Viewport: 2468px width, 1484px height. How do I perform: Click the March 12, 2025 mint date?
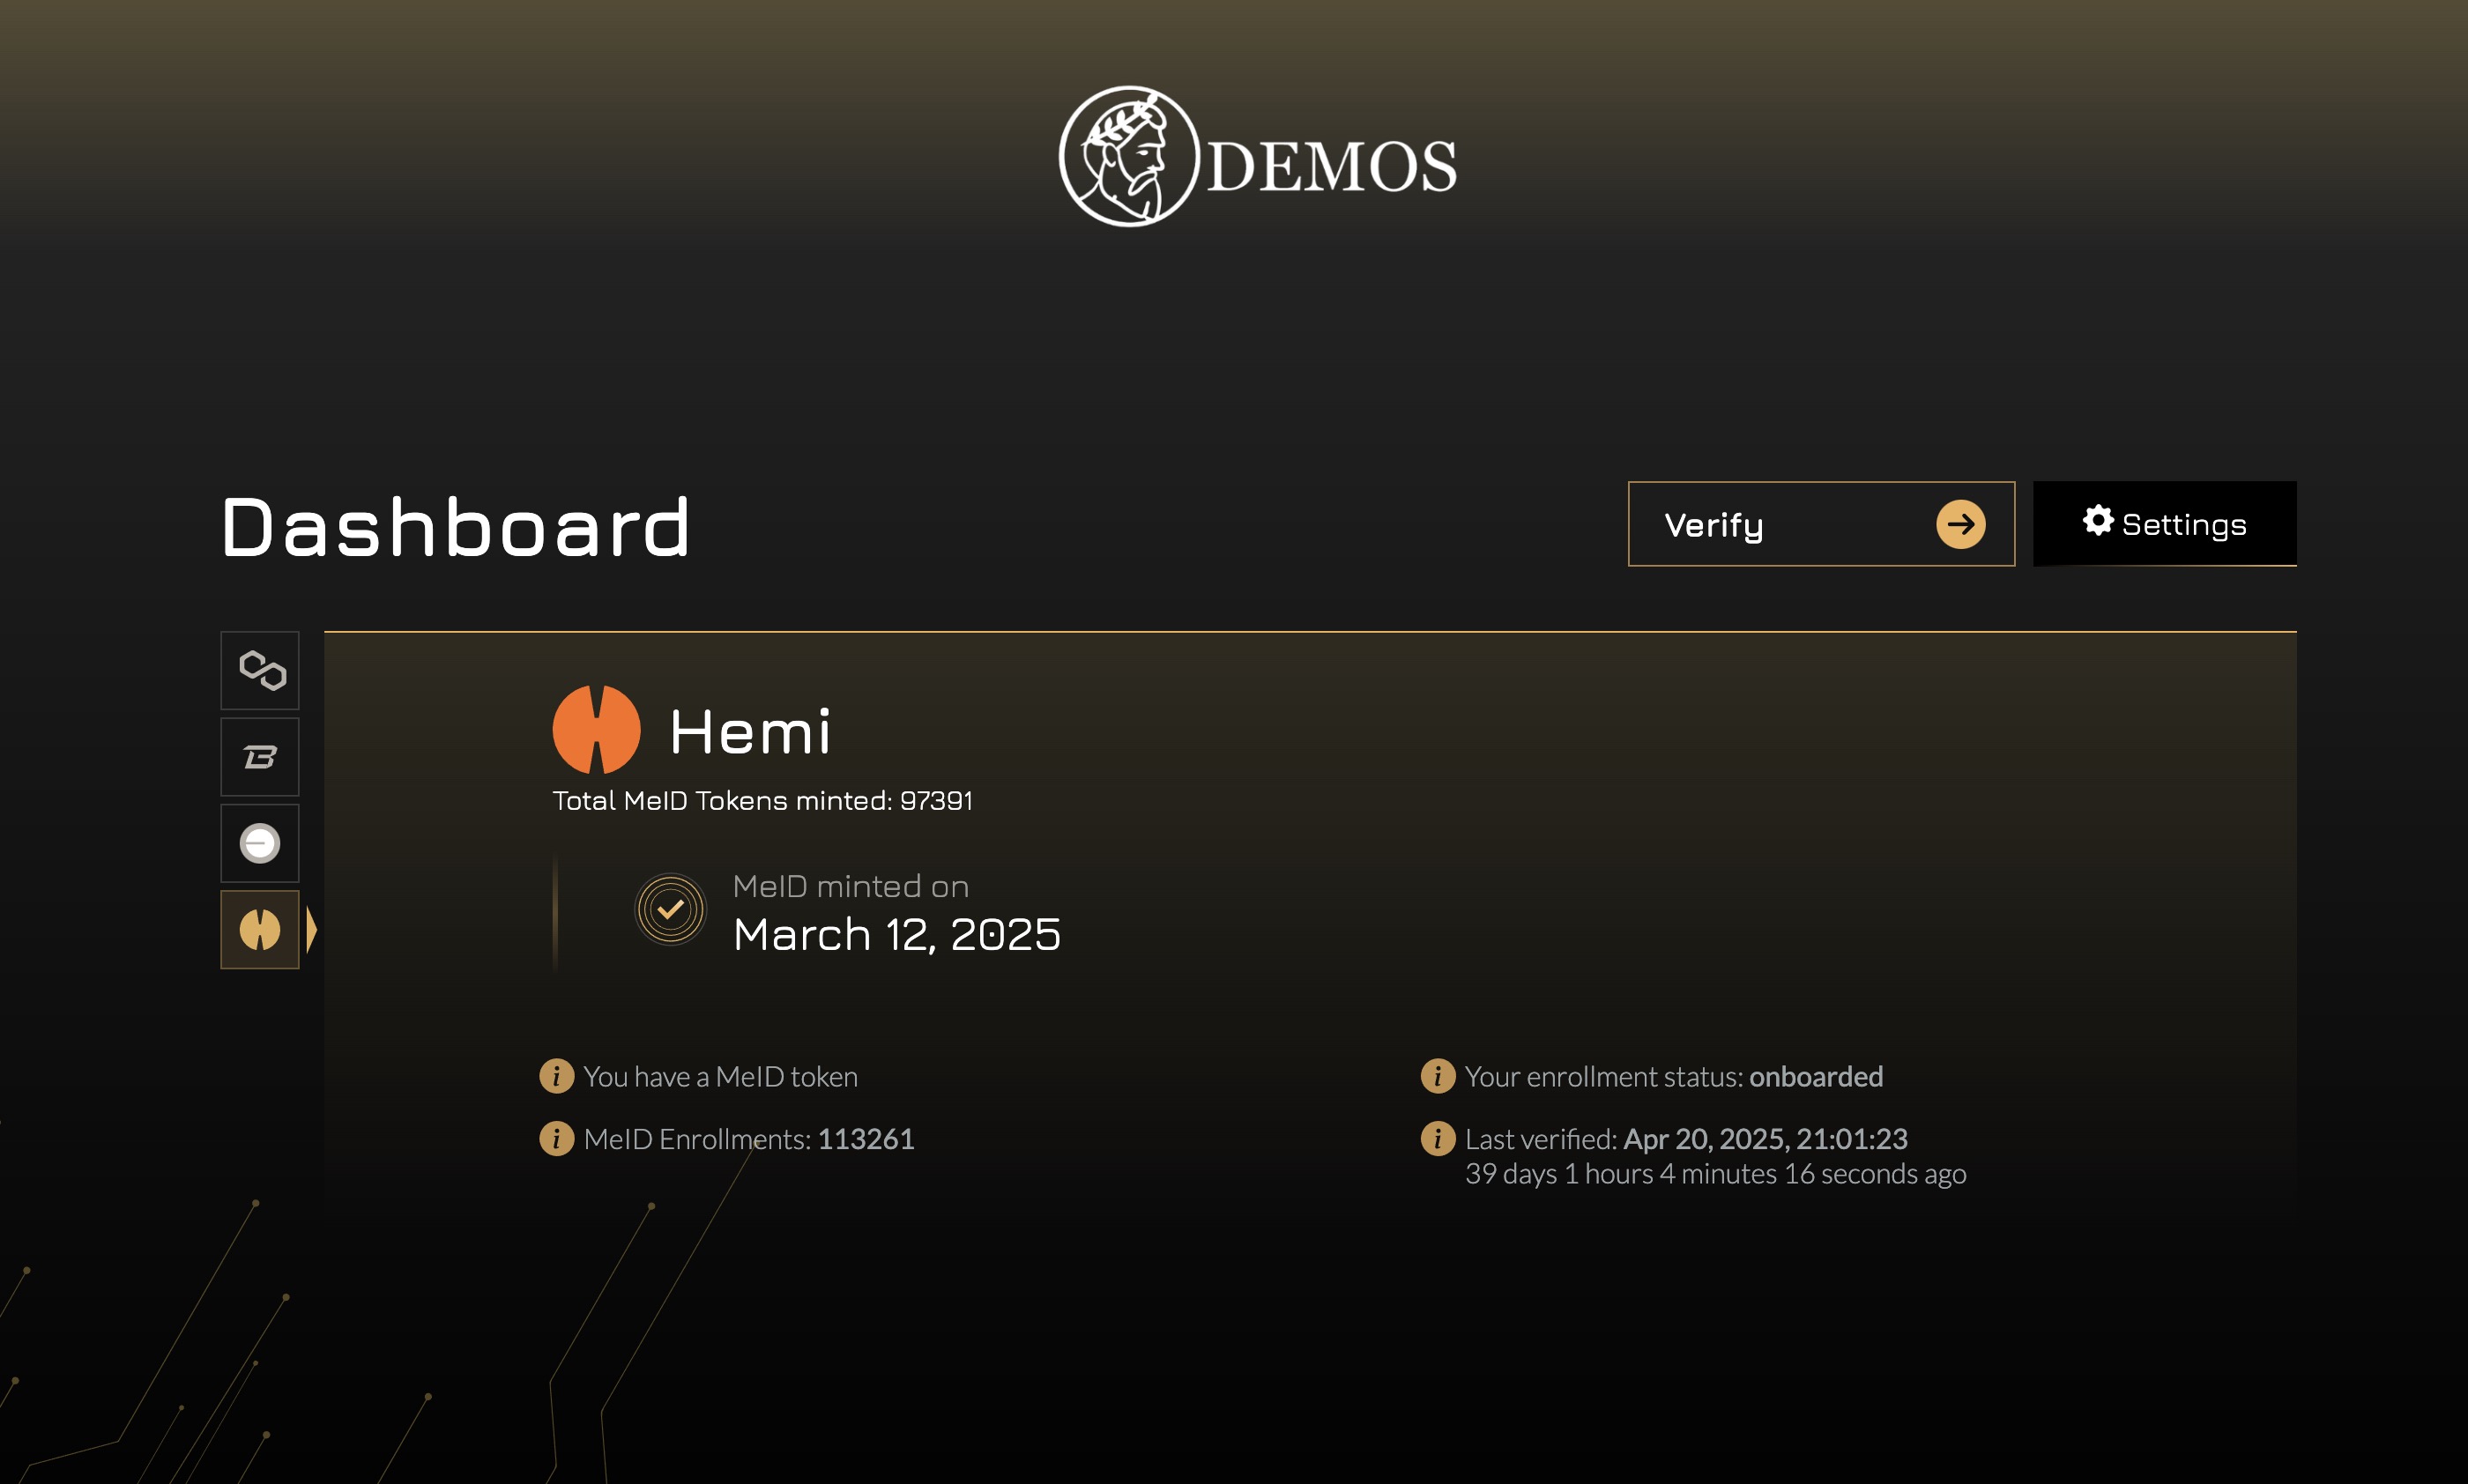point(897,935)
